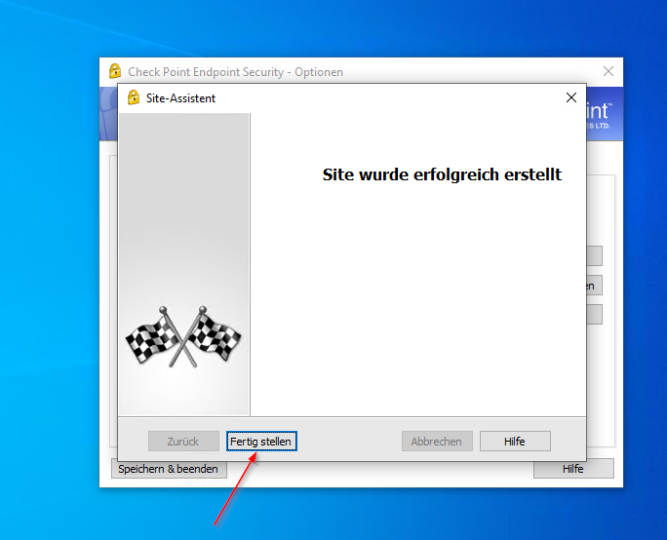Click the lowest partially hidden button behind dialog
Screen dimensions: 667x540
pos(594,315)
